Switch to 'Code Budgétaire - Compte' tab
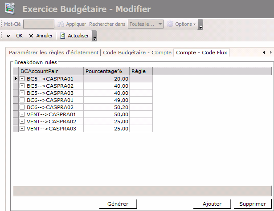 pos(137,53)
